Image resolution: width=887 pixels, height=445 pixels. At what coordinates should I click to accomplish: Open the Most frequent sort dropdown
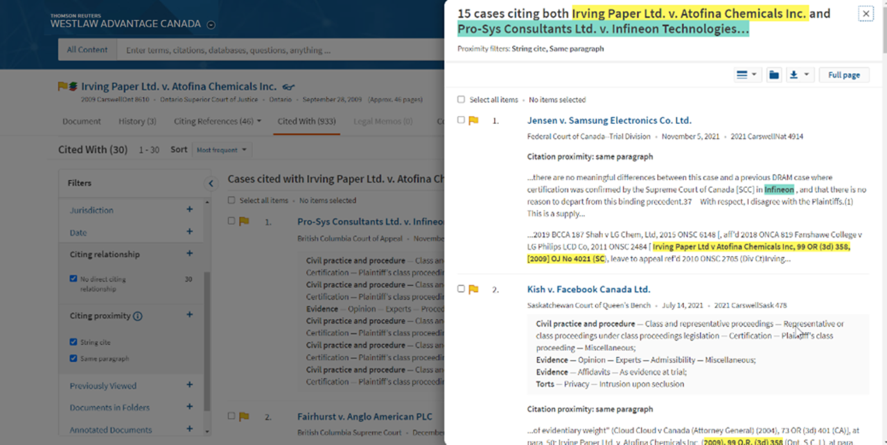click(x=222, y=150)
